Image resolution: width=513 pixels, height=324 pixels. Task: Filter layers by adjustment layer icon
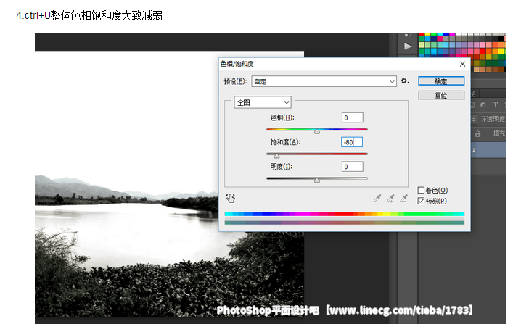pos(483,104)
